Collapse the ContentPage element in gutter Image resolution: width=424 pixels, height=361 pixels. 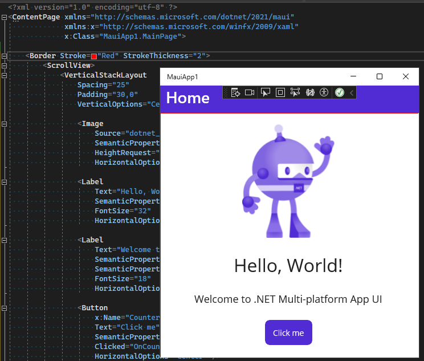click(x=4, y=17)
